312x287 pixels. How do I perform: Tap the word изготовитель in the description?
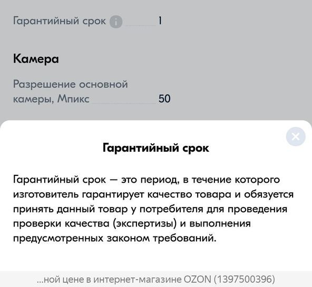click(46, 194)
